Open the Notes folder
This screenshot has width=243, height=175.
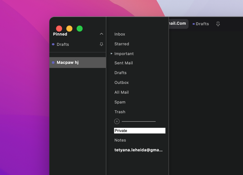point(120,140)
